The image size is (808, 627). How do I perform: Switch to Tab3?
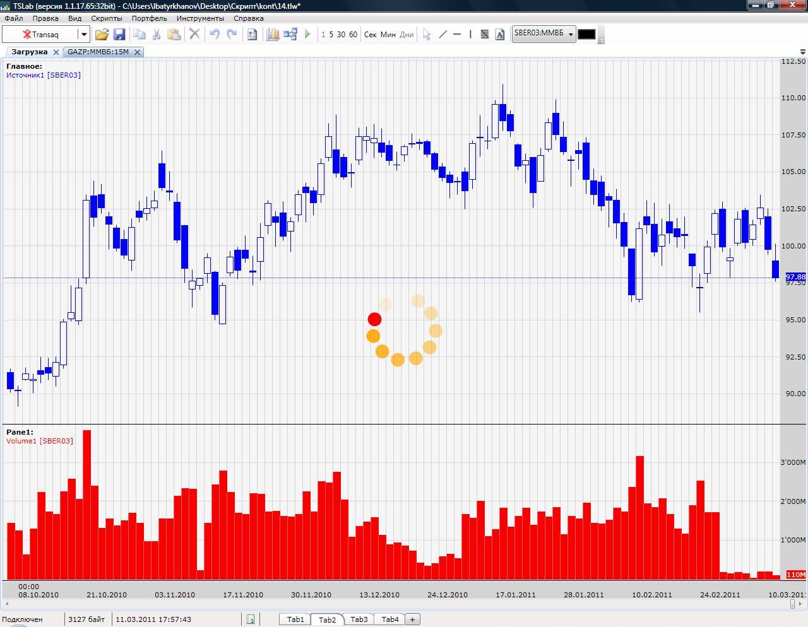pos(359,619)
